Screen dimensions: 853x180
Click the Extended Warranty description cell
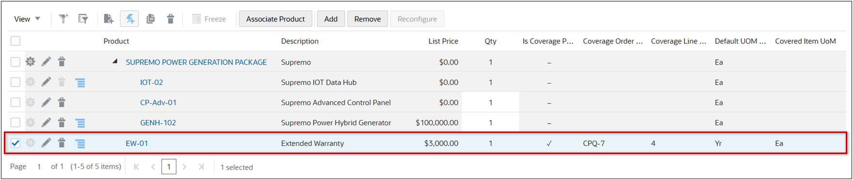point(312,143)
